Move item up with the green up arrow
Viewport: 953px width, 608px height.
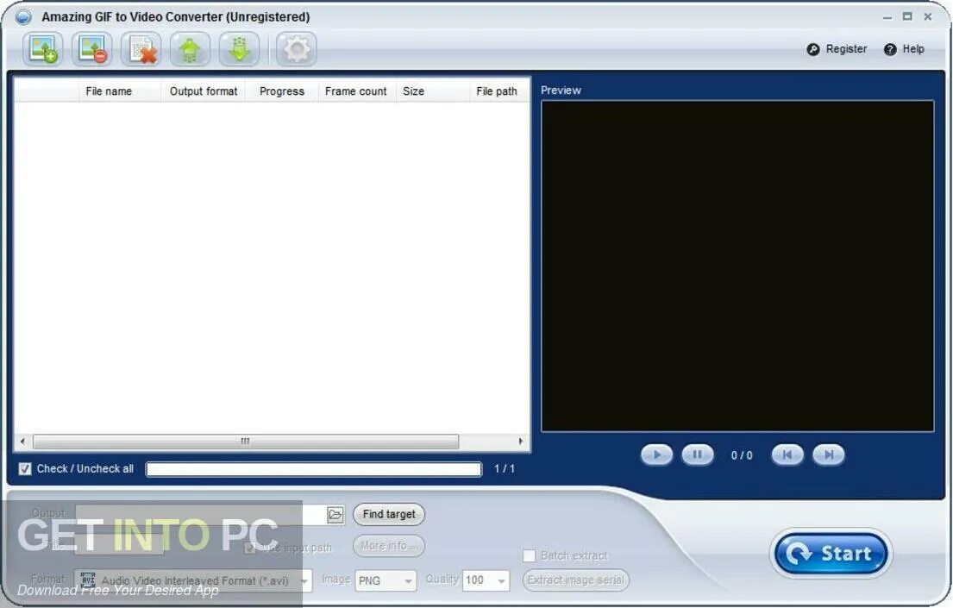point(191,49)
